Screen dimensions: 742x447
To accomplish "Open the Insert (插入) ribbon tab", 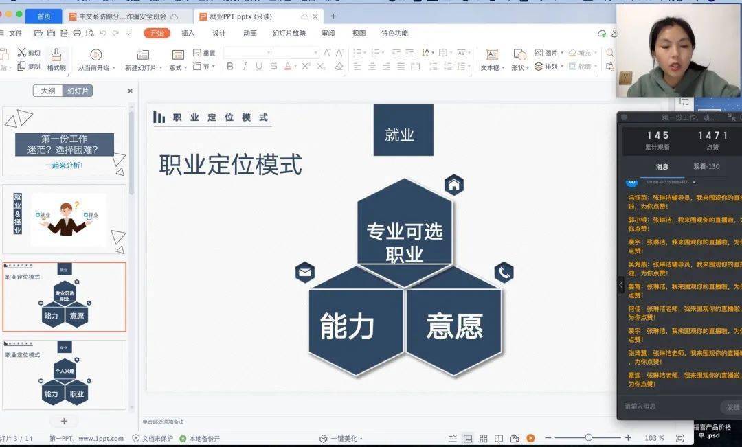I will click(x=188, y=33).
